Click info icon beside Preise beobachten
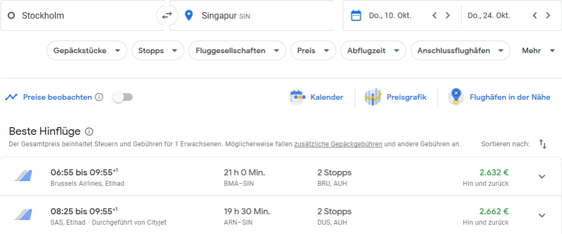 click(x=99, y=97)
